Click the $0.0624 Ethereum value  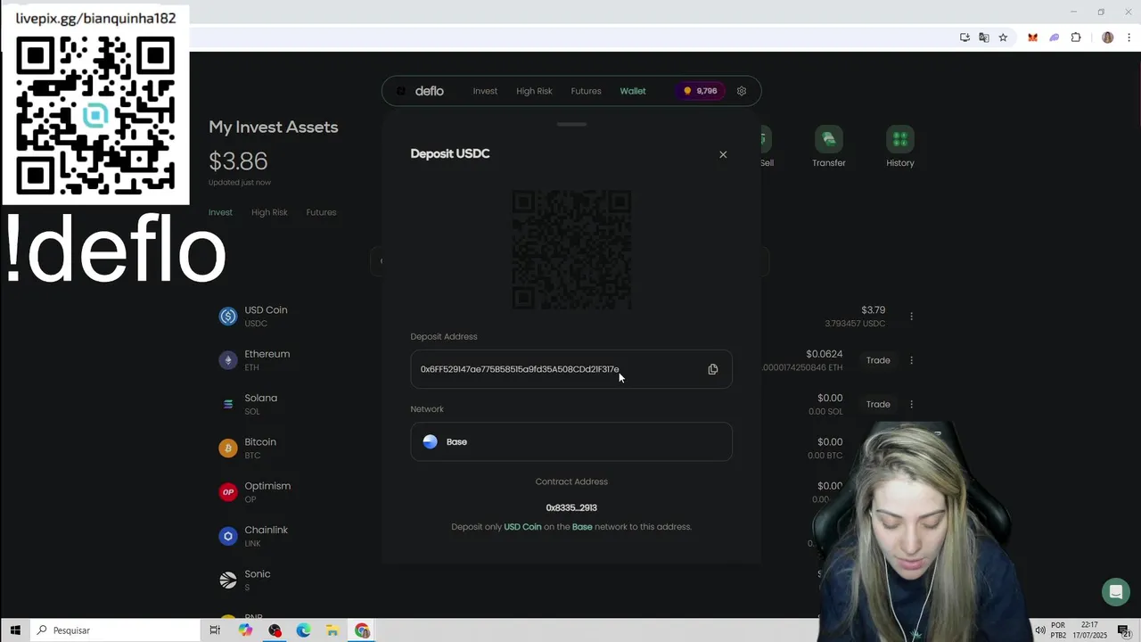(x=825, y=354)
